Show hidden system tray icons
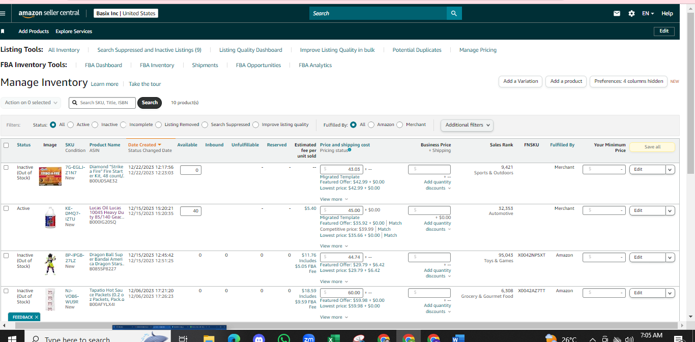The height and width of the screenshot is (342, 695). pyautogui.click(x=593, y=339)
